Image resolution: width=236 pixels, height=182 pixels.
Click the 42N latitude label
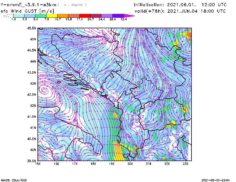tap(33, 105)
